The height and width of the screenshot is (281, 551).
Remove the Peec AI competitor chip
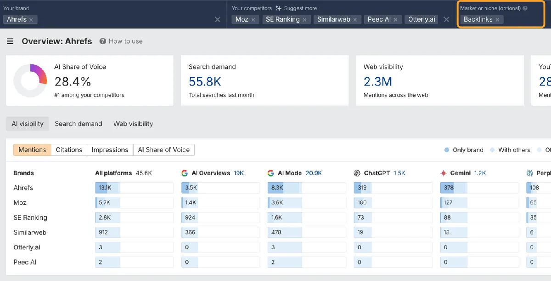click(x=395, y=20)
